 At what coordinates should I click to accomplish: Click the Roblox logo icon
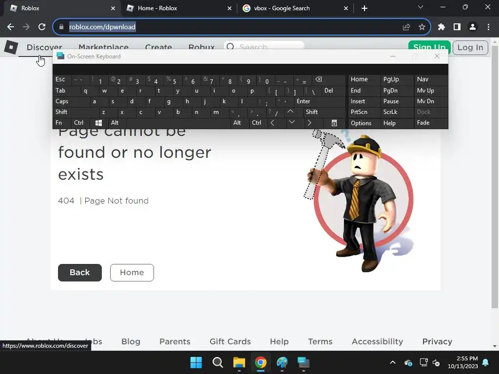(x=11, y=47)
